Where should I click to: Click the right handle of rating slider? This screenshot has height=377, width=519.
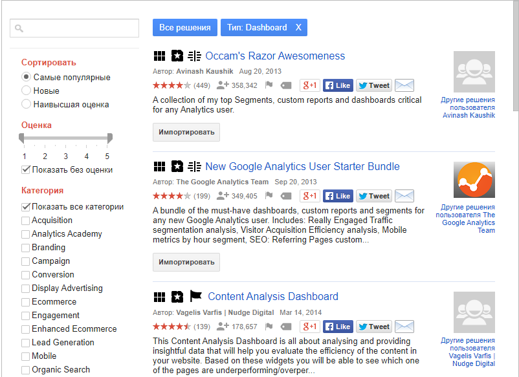coord(110,138)
